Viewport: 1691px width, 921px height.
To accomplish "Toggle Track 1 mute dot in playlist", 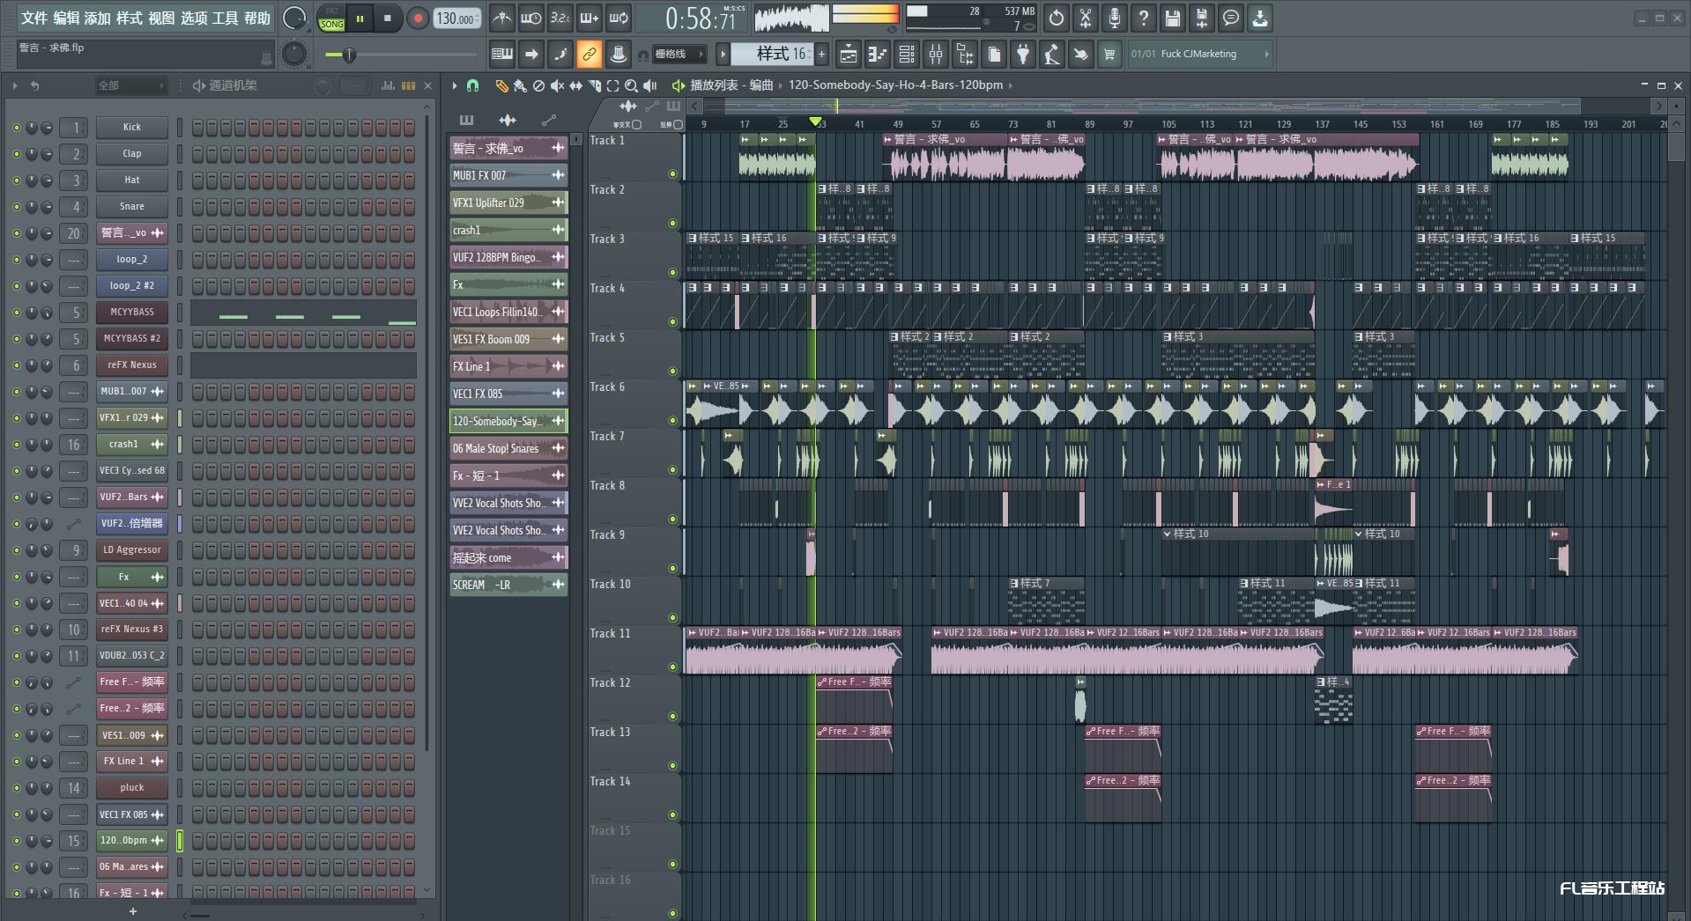I will coord(672,174).
